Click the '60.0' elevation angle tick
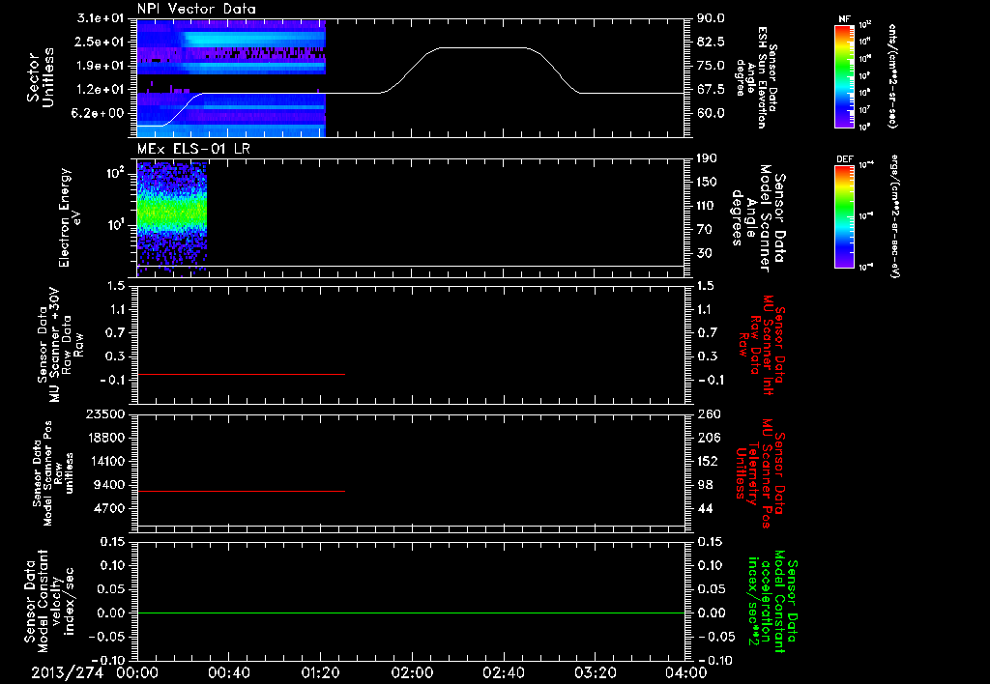990x684 pixels. pos(711,114)
